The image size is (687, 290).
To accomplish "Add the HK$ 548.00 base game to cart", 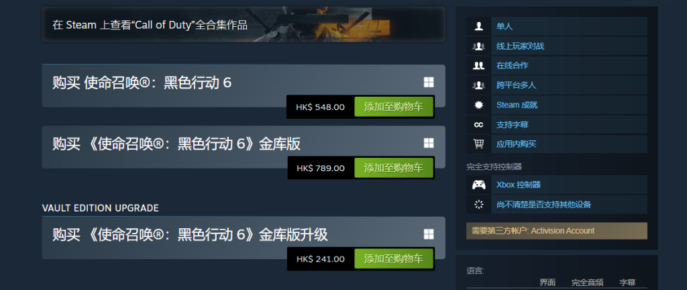I will tap(393, 107).
